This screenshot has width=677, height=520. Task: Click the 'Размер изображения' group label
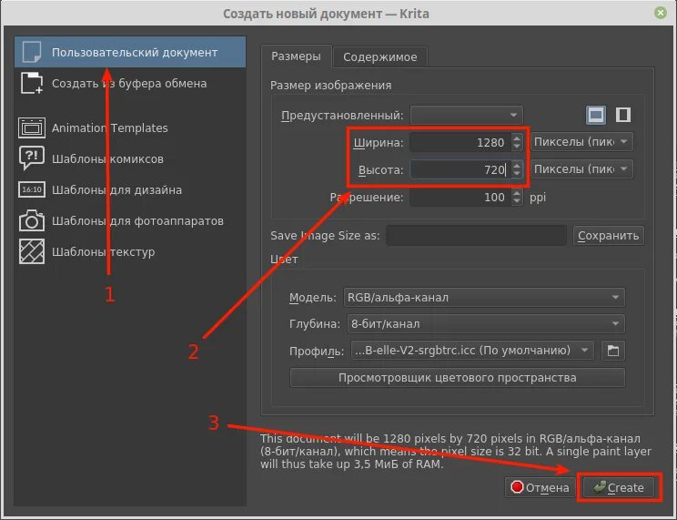(x=330, y=86)
